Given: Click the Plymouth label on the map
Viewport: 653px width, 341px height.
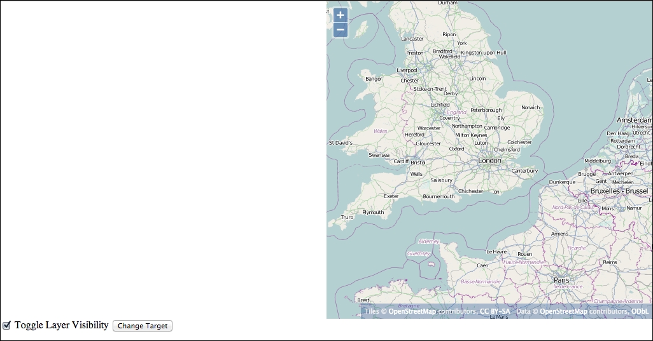Looking at the screenshot, I should 373,212.
